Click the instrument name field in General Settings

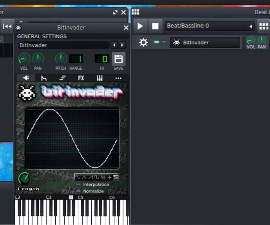coord(63,45)
